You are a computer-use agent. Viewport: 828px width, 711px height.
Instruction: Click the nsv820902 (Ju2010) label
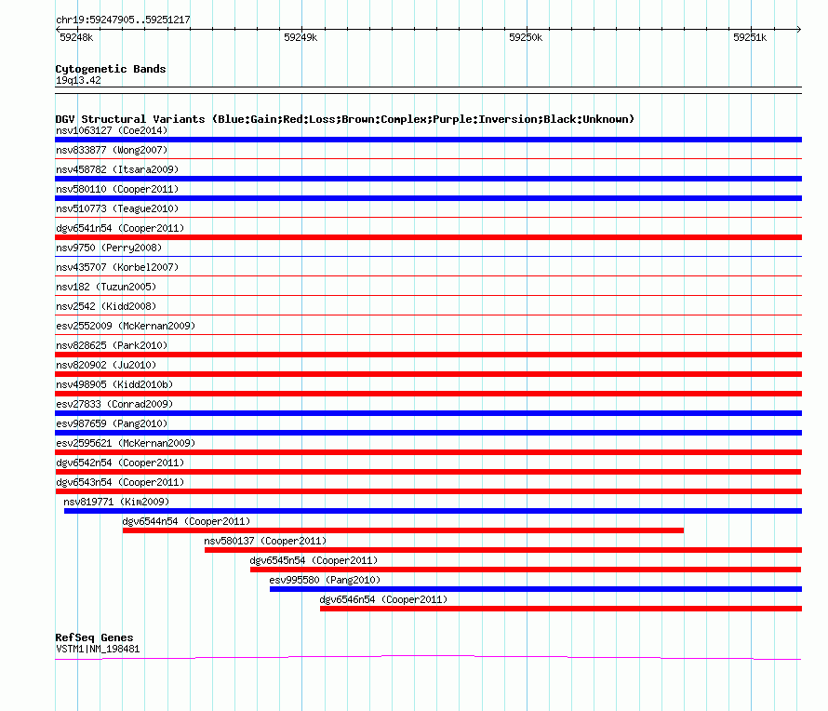point(106,365)
